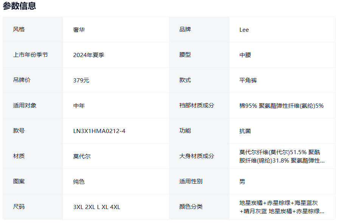Click the 参数信息 section heading
340x223 pixels.
click(20, 6)
